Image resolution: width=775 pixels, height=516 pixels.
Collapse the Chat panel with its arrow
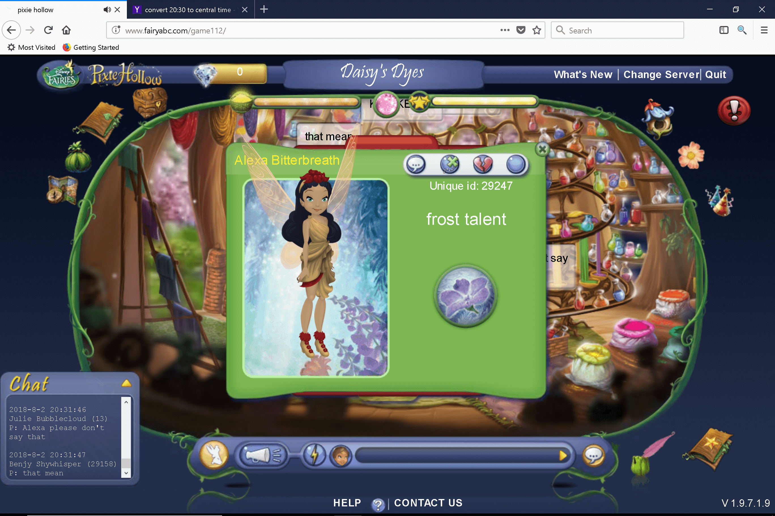point(126,383)
